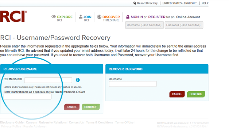Click the Register link

[x=157, y=17]
